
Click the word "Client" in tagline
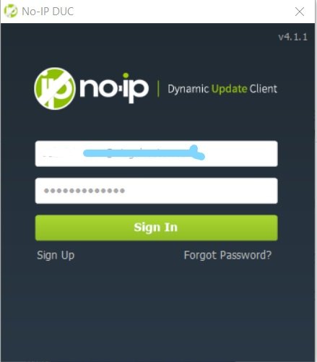pos(264,89)
